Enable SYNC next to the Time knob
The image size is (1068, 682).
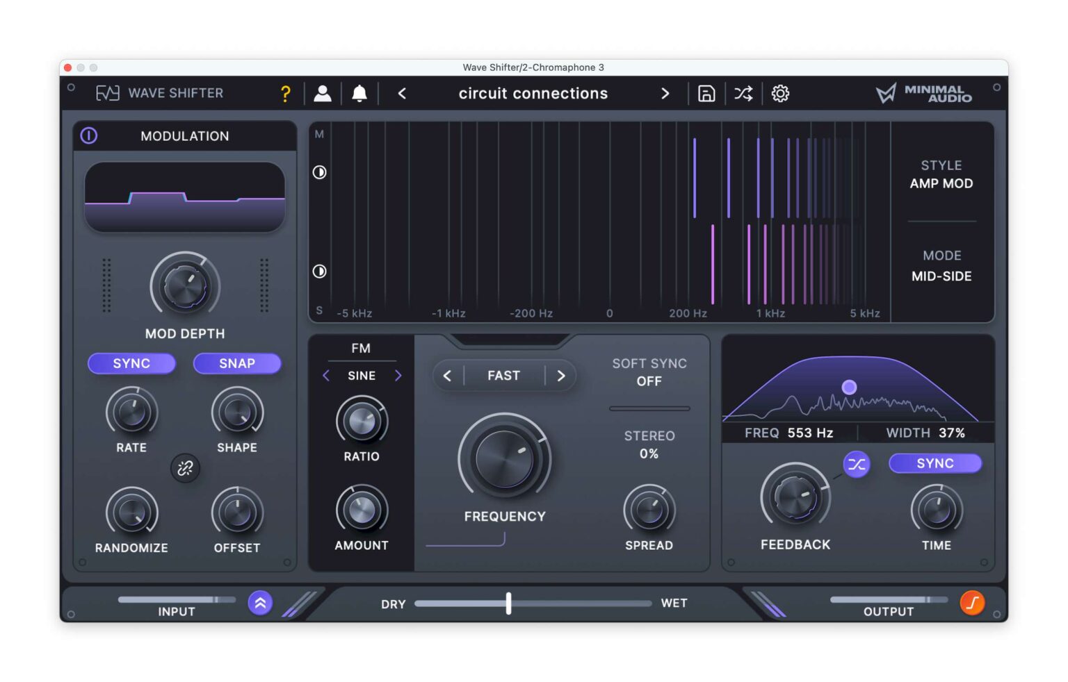pyautogui.click(x=935, y=463)
